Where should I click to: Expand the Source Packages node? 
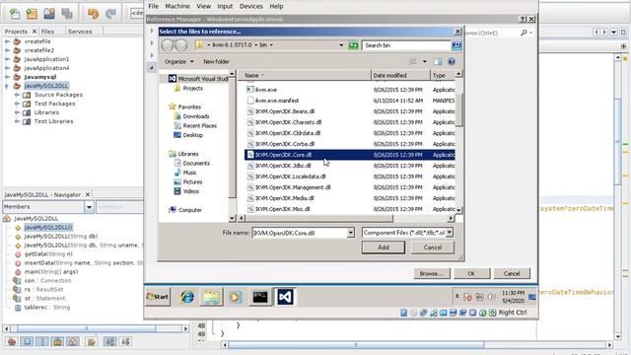17,95
